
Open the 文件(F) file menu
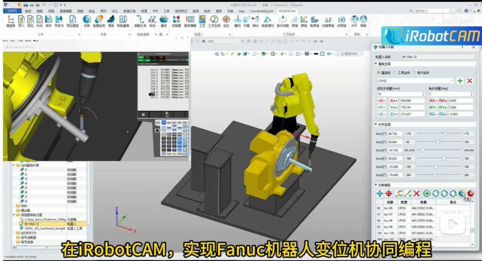point(12,10)
